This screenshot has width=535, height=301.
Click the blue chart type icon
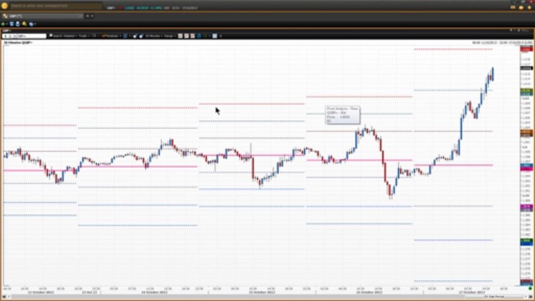click(x=125, y=36)
